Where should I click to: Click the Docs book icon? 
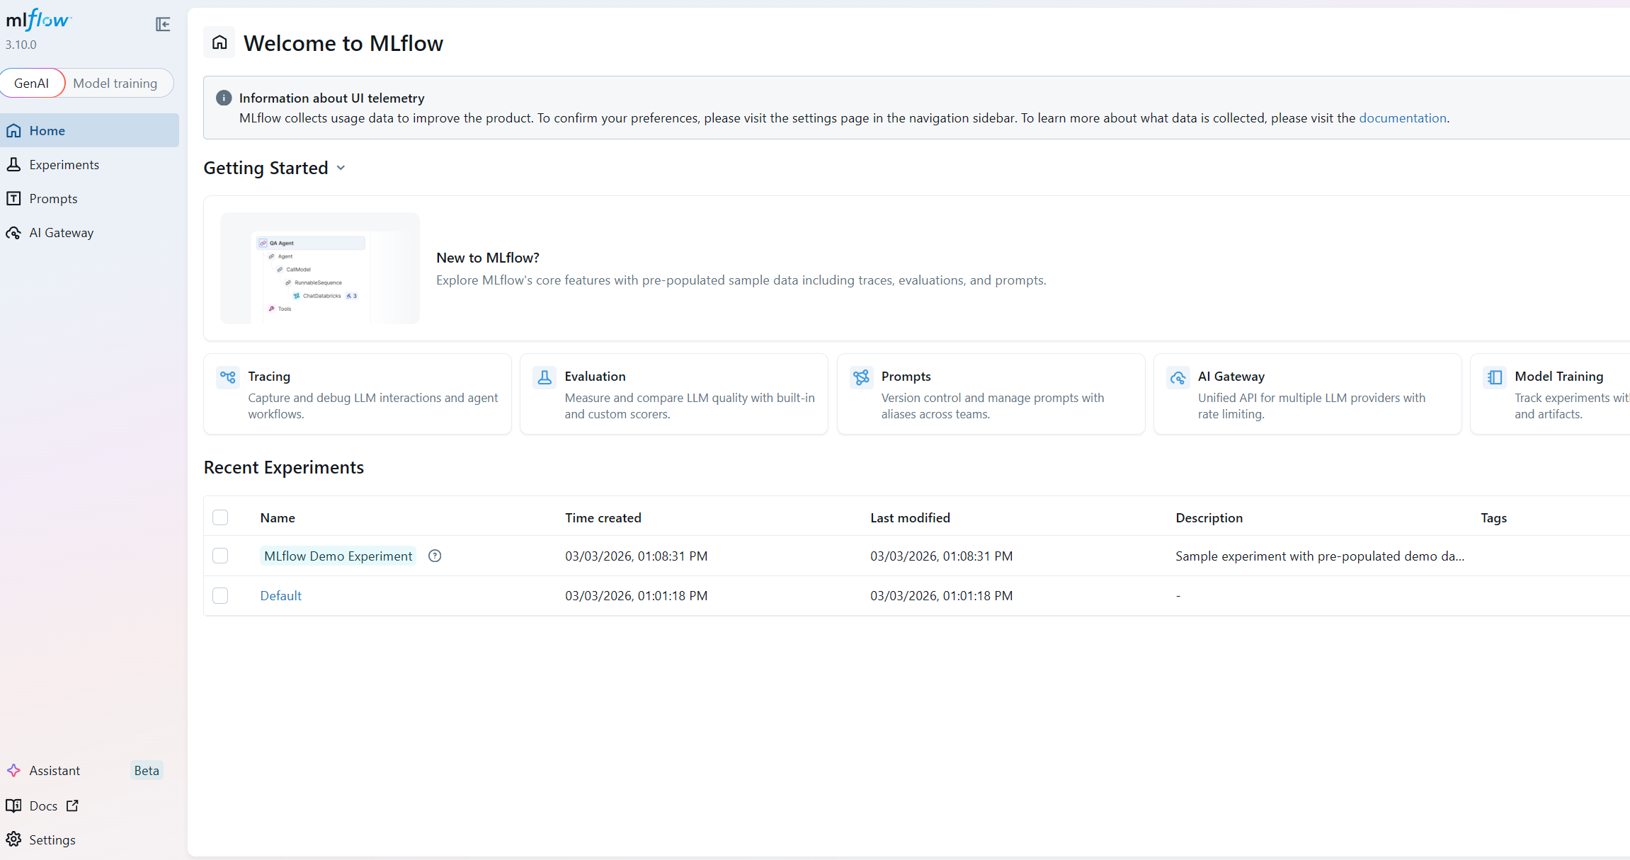pyautogui.click(x=13, y=806)
